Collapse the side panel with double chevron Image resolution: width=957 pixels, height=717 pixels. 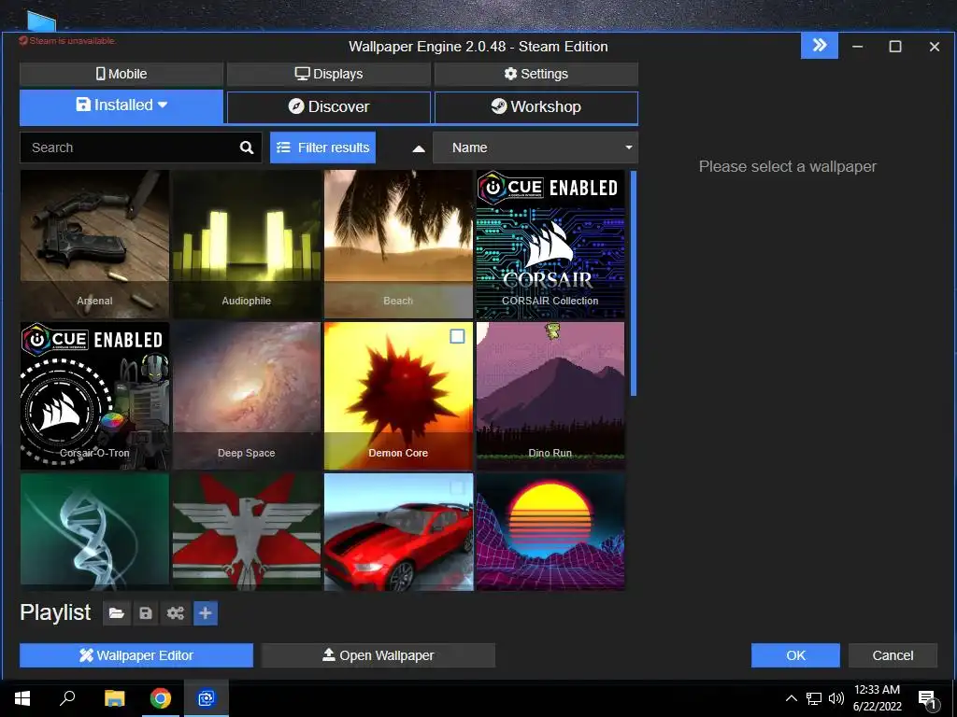click(819, 46)
